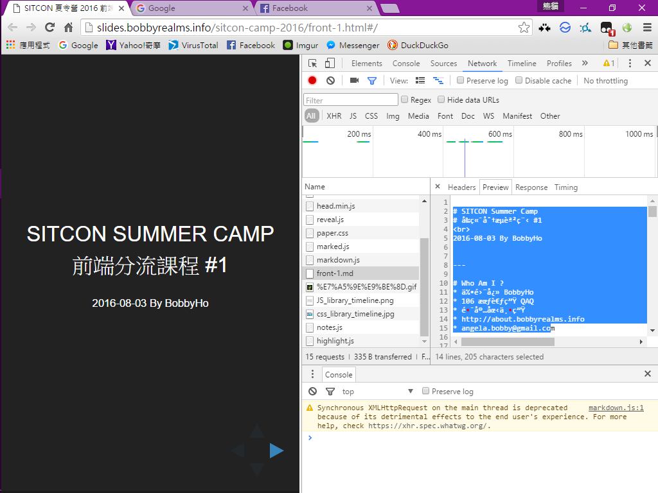The height and width of the screenshot is (493, 658).
Task: Click the capture screenshots camera icon
Action: [354, 80]
